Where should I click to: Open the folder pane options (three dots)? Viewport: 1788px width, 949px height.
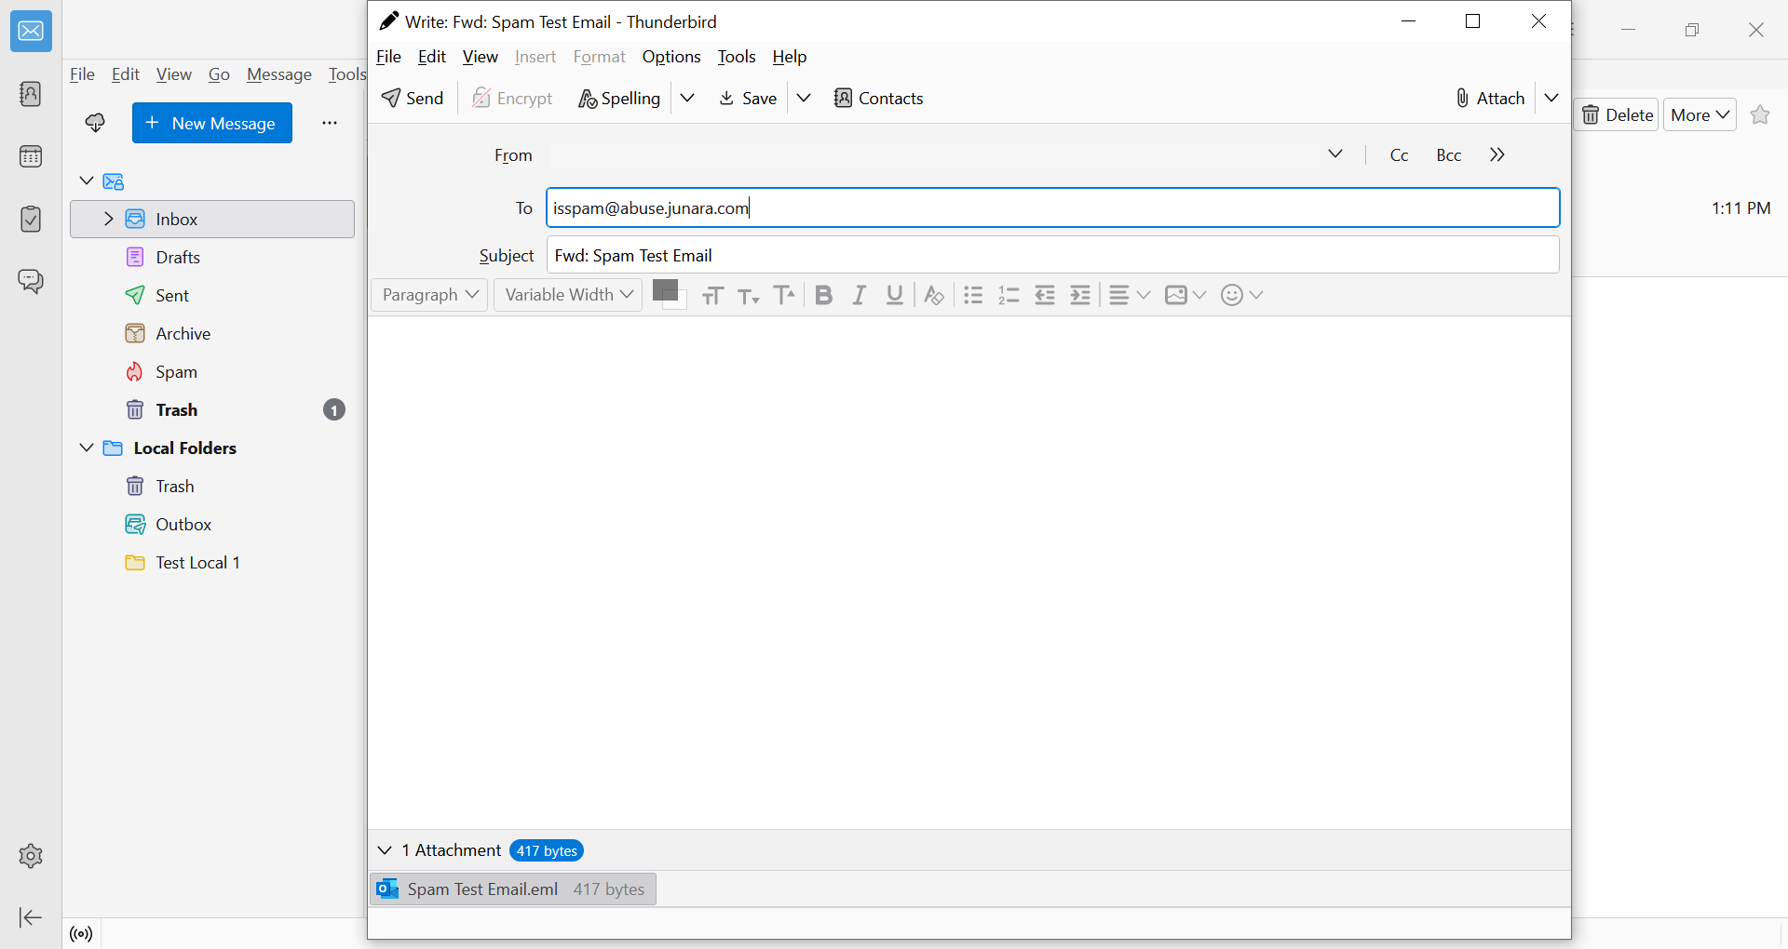tap(330, 123)
